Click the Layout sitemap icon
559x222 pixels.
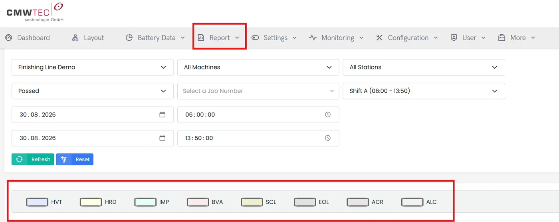point(75,38)
